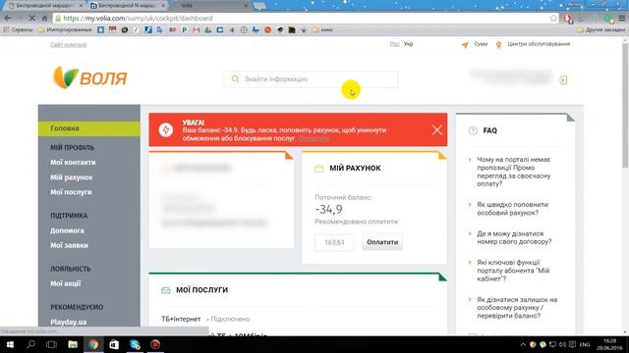Click the red recorder taskbar icon

pos(155,344)
